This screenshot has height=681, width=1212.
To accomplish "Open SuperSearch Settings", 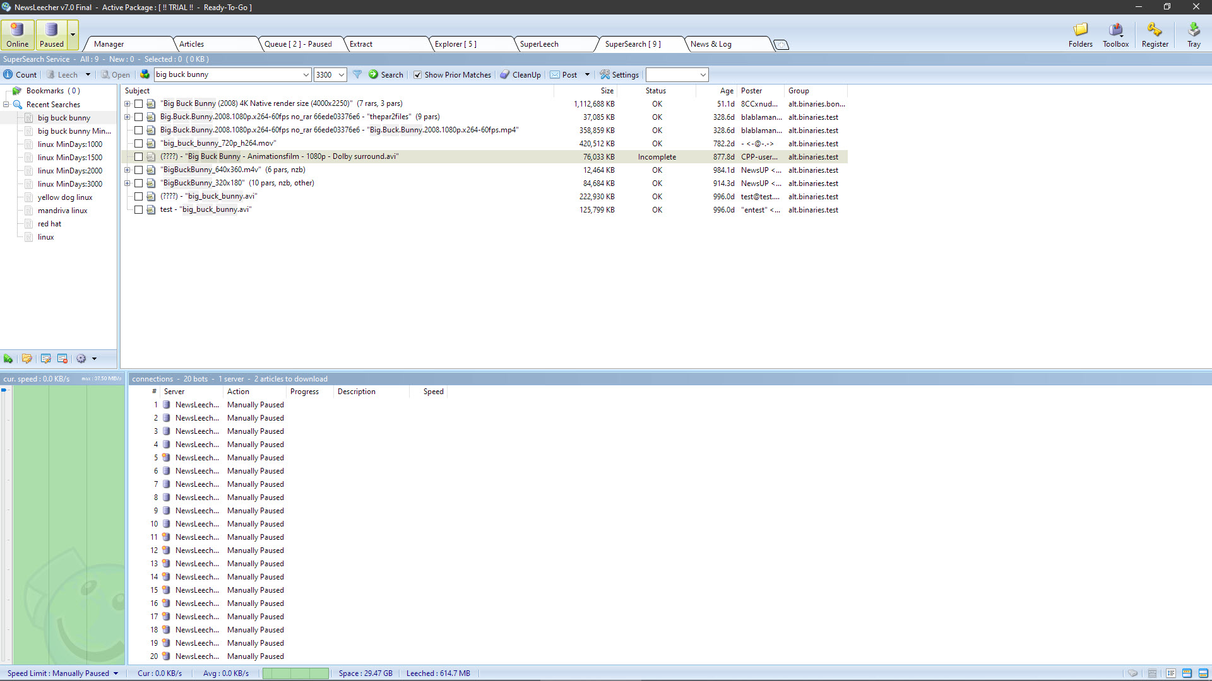I will point(619,74).
